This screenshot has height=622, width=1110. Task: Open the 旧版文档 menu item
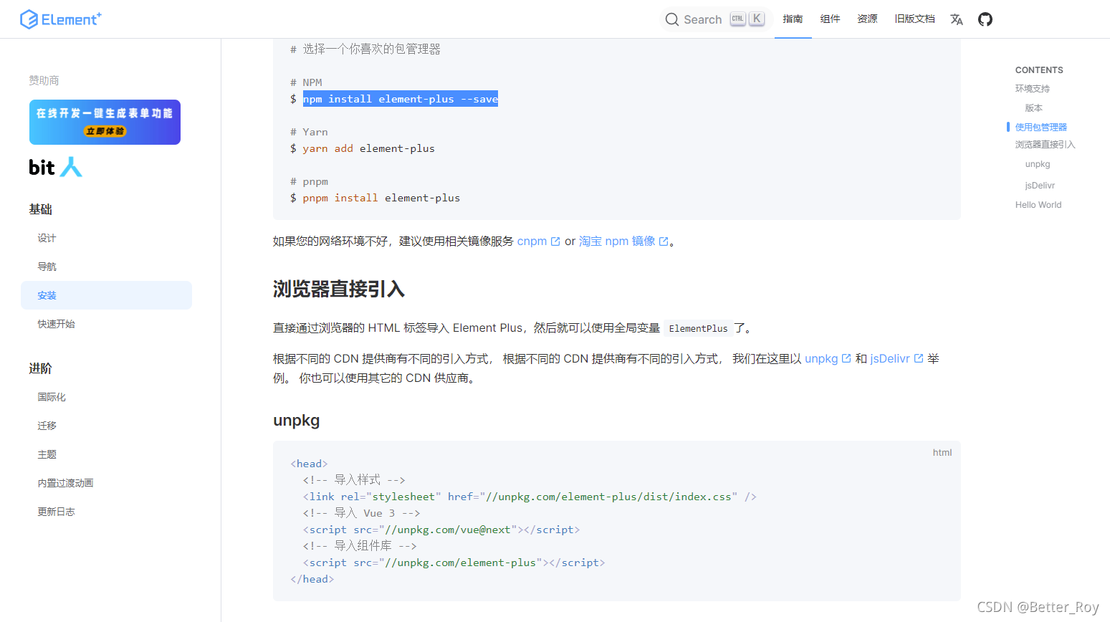click(914, 19)
